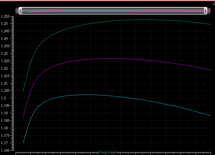215x155 pixels.
Task: Click the 1.22 Y-axis label
Action: pos(4,69)
